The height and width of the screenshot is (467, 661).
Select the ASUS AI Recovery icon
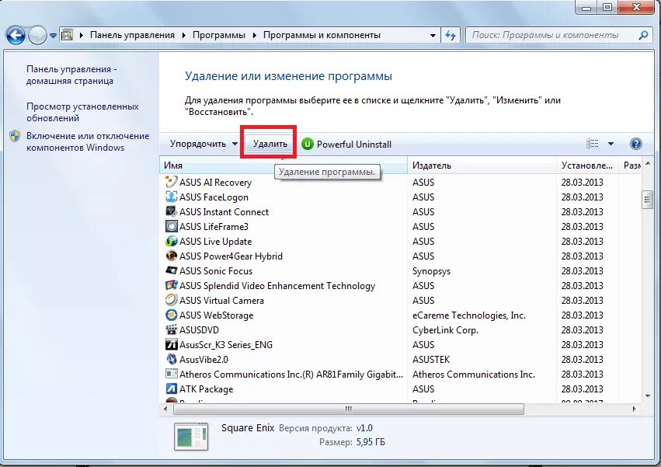click(x=171, y=182)
